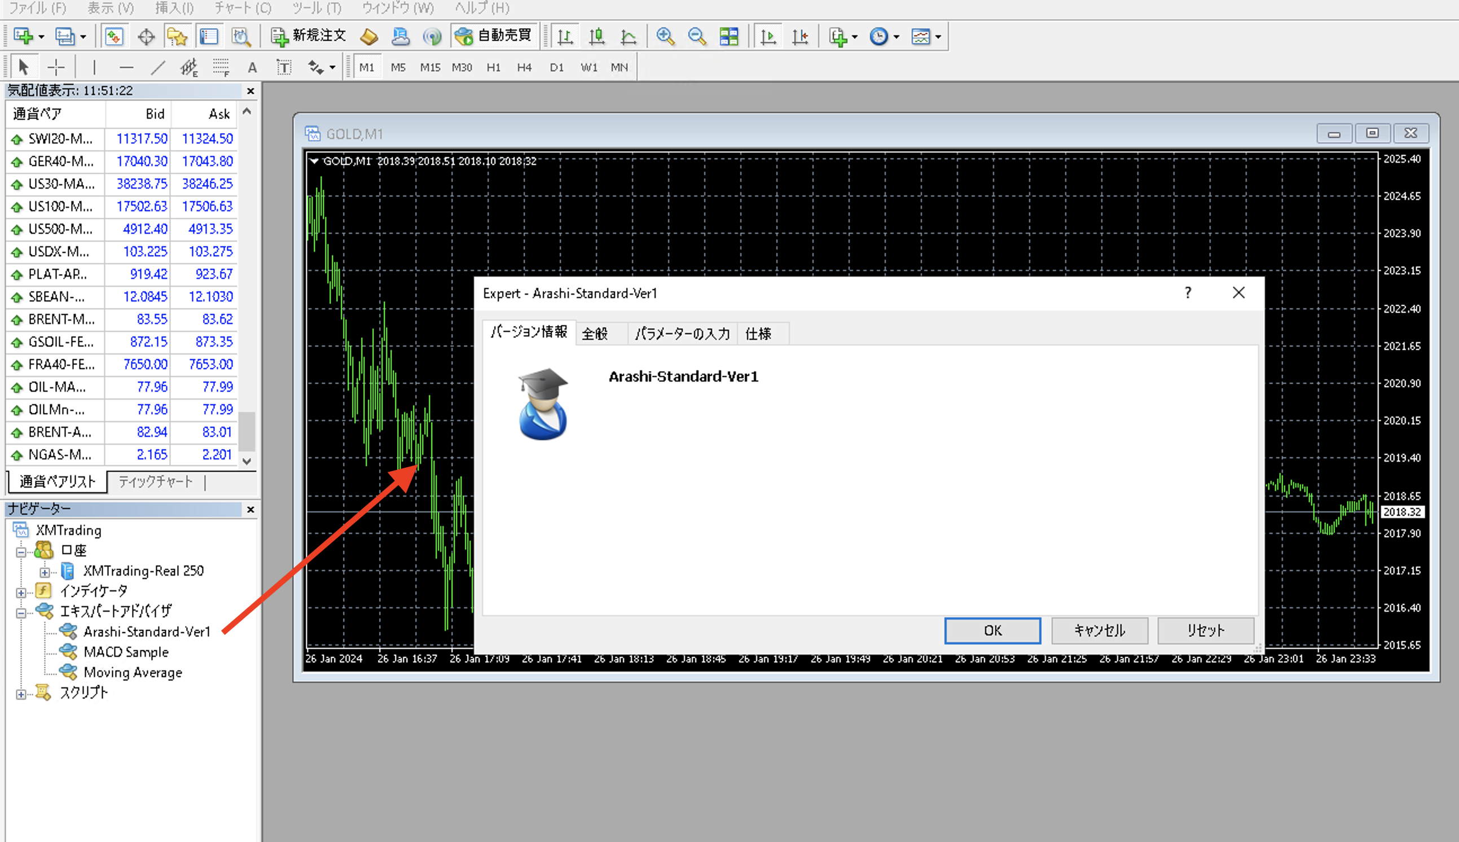Select the MACD Sample expert advisor
1459x842 pixels.
(x=126, y=652)
